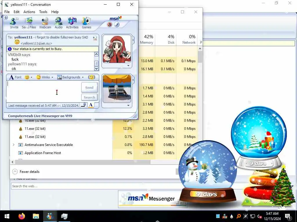297x222 pixels.
Task: Click the snowflake tray icon
Action: click(x=245, y=216)
